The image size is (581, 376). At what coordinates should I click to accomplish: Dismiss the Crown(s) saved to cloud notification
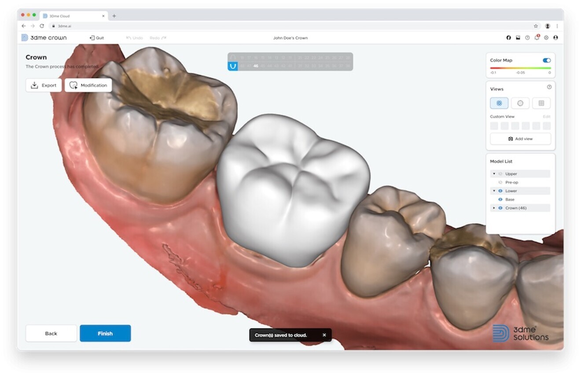pos(324,335)
